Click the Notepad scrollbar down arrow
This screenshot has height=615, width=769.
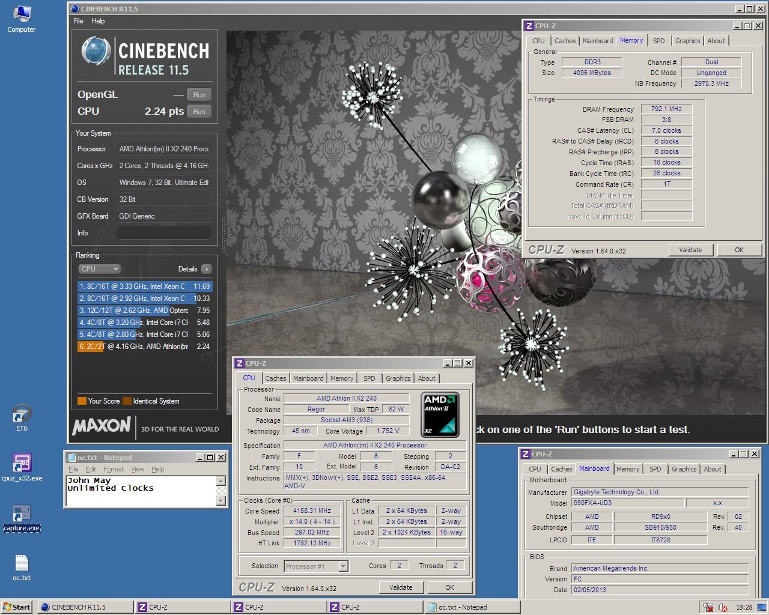pyautogui.click(x=221, y=501)
